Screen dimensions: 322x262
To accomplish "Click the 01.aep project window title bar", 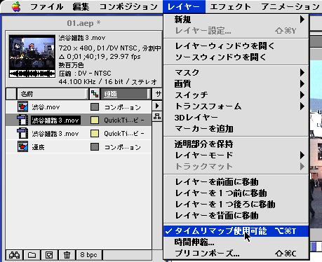I will [83, 23].
